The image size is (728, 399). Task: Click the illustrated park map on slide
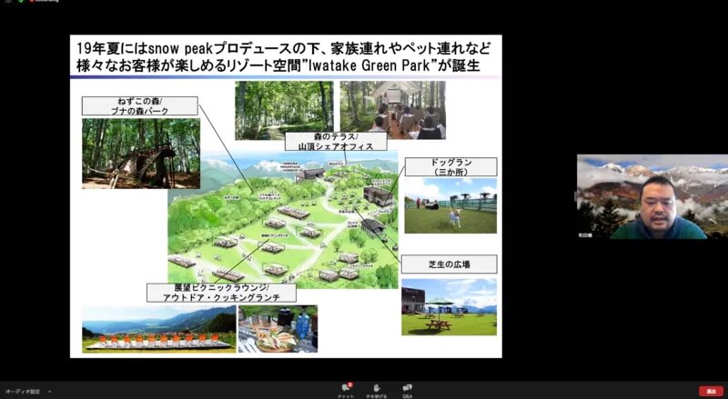point(283,219)
